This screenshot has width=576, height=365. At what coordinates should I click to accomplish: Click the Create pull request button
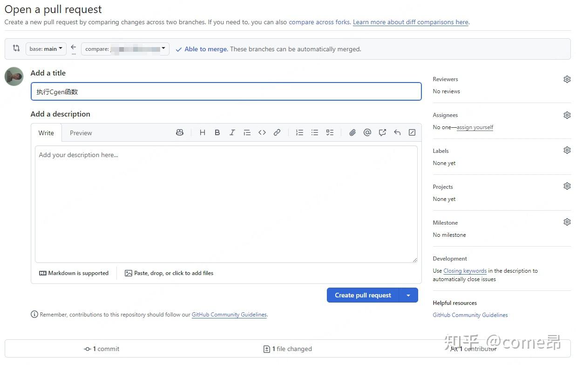tap(363, 295)
